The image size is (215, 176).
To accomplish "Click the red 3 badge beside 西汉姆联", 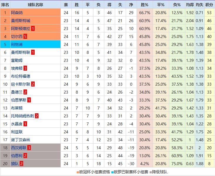I will (29, 148).
